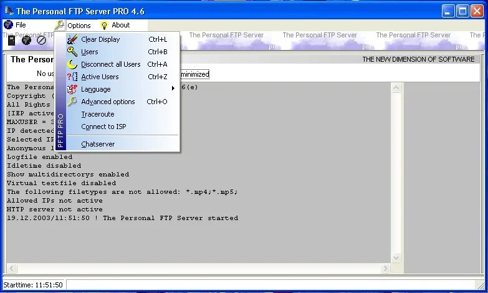Click the Active Users question mark icon
The height and width of the screenshot is (293, 488).
click(72, 77)
